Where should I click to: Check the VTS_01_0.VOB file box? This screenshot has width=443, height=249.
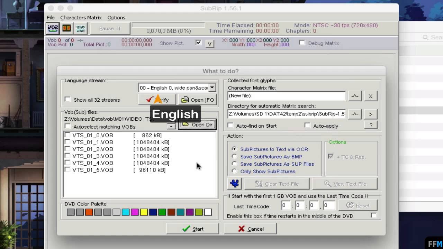(x=67, y=135)
